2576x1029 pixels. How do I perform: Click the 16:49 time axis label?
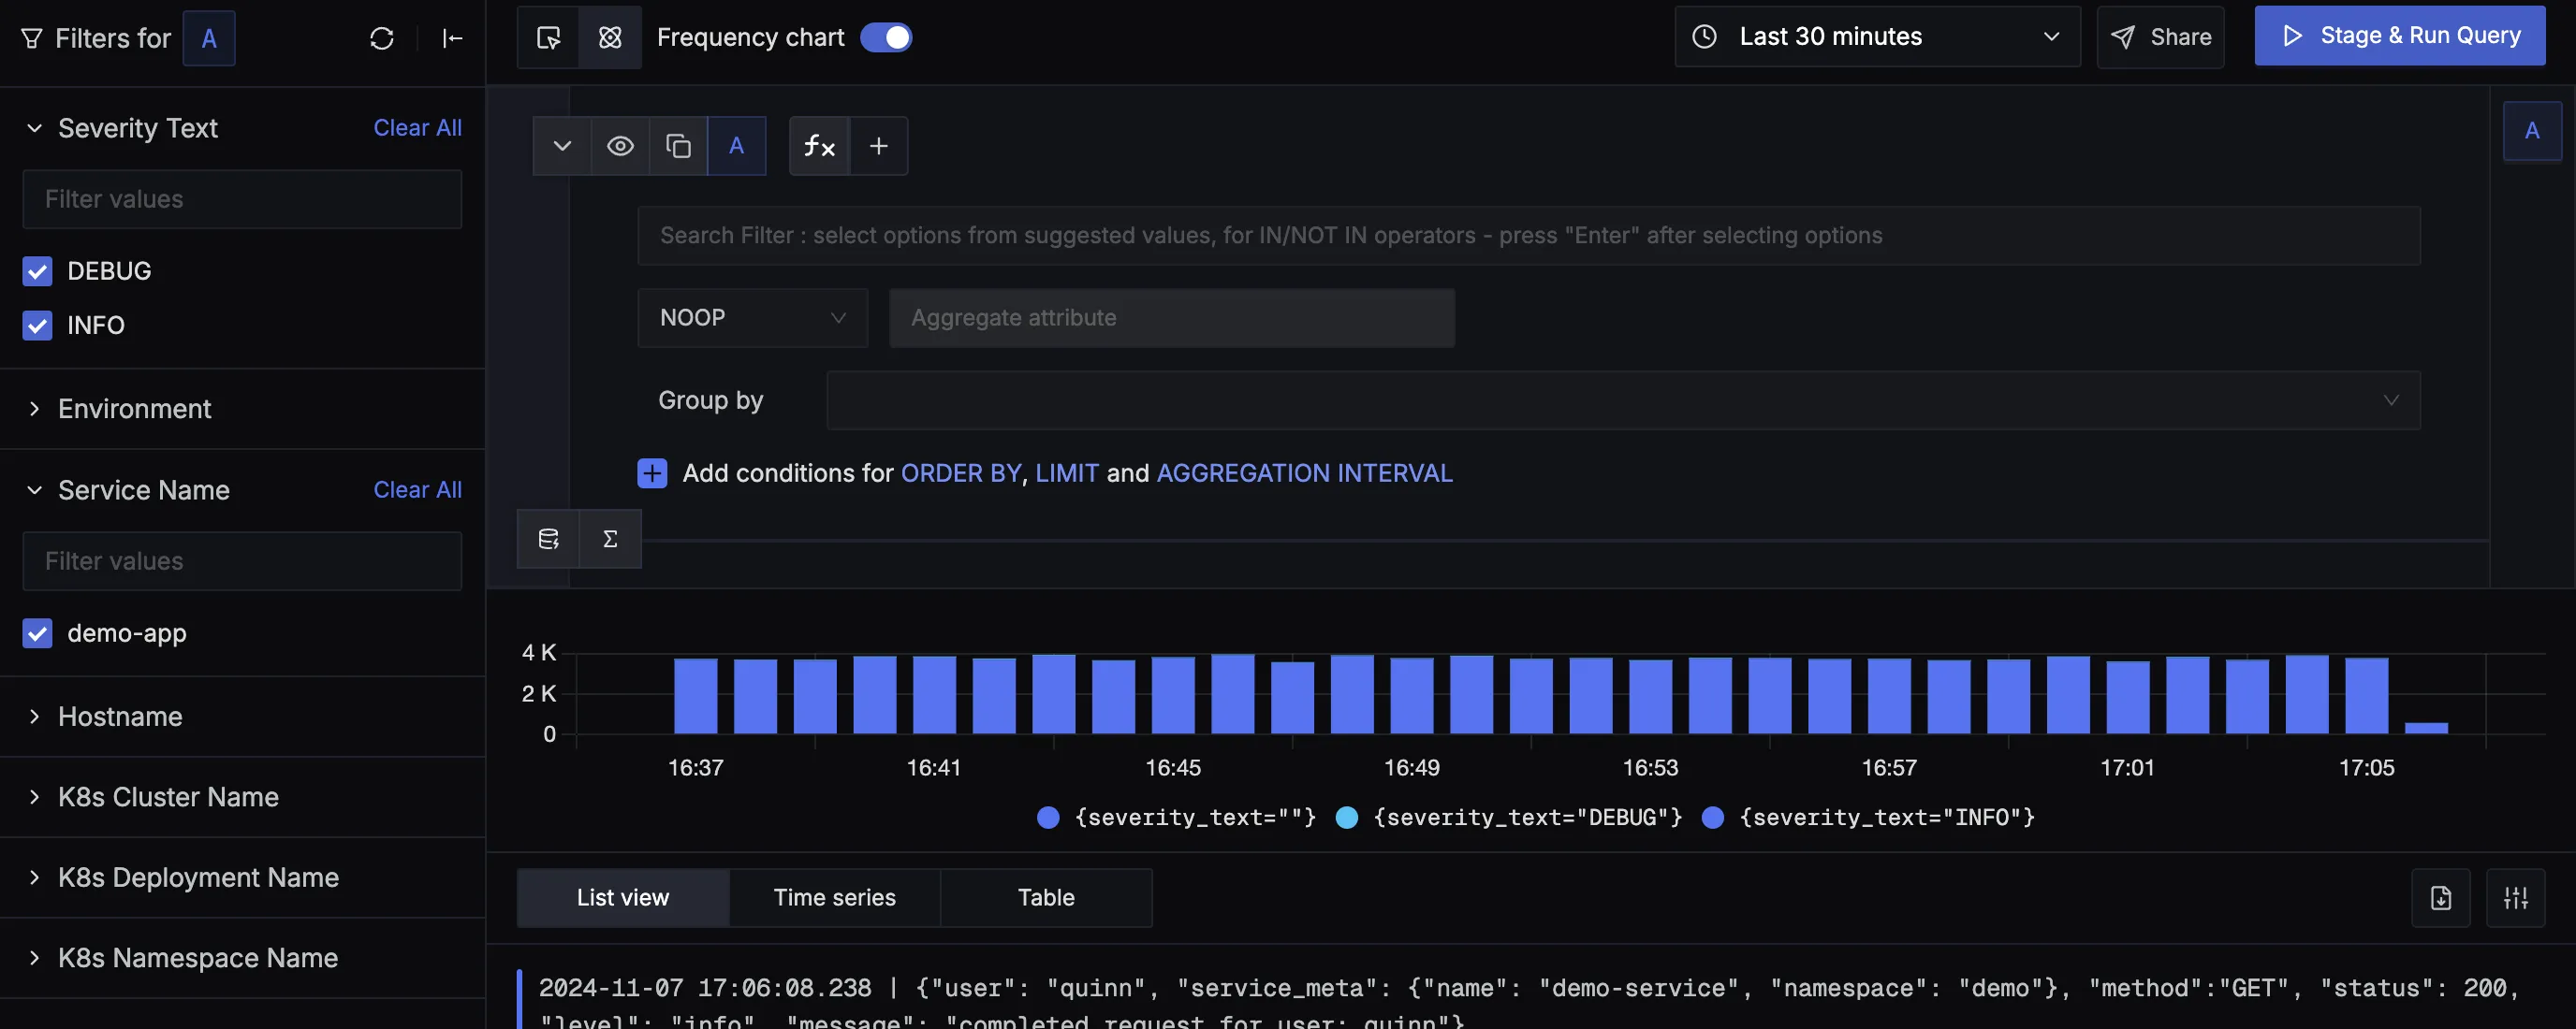1411,767
